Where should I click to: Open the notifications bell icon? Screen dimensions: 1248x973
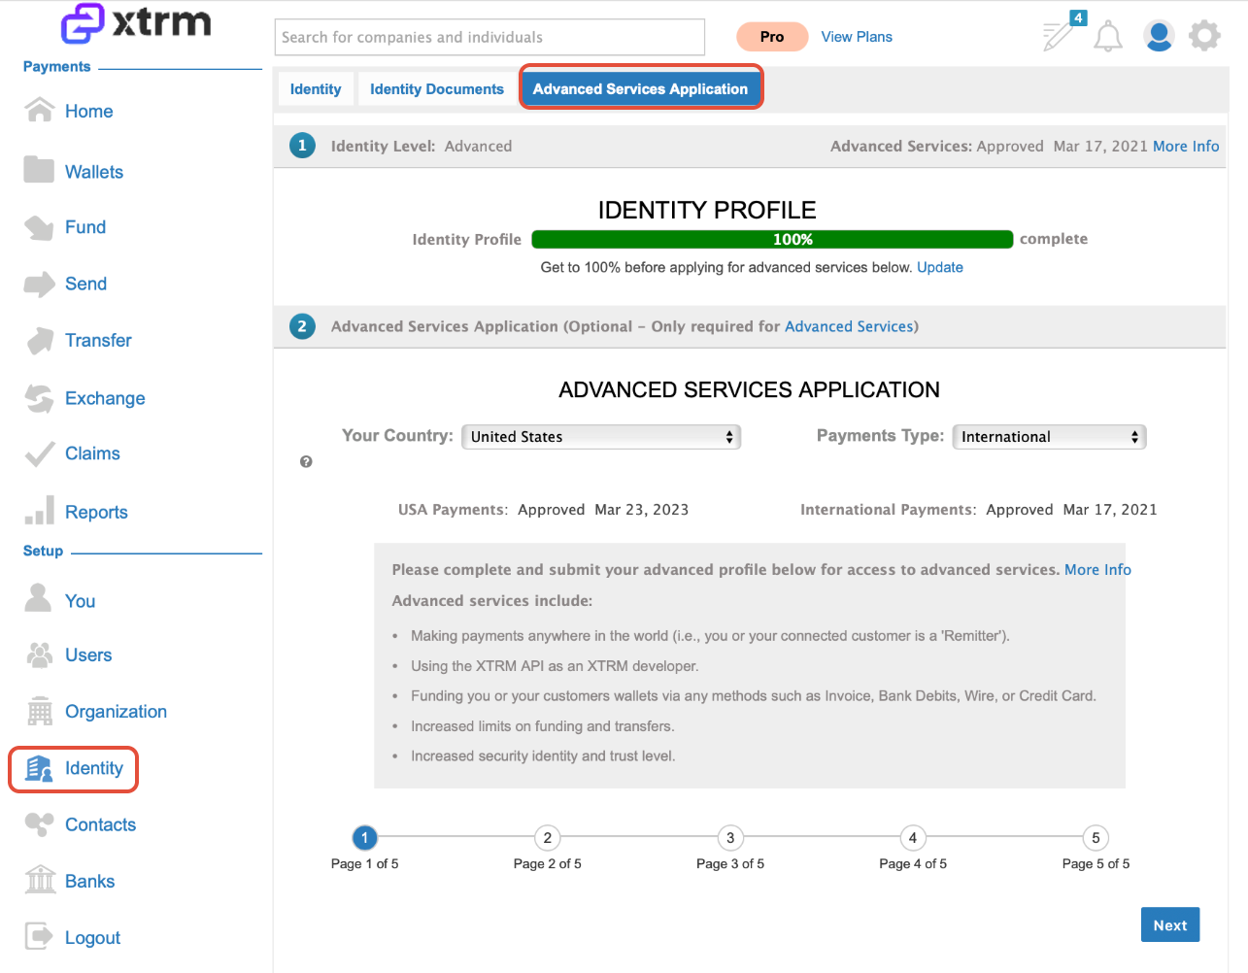pyautogui.click(x=1108, y=37)
